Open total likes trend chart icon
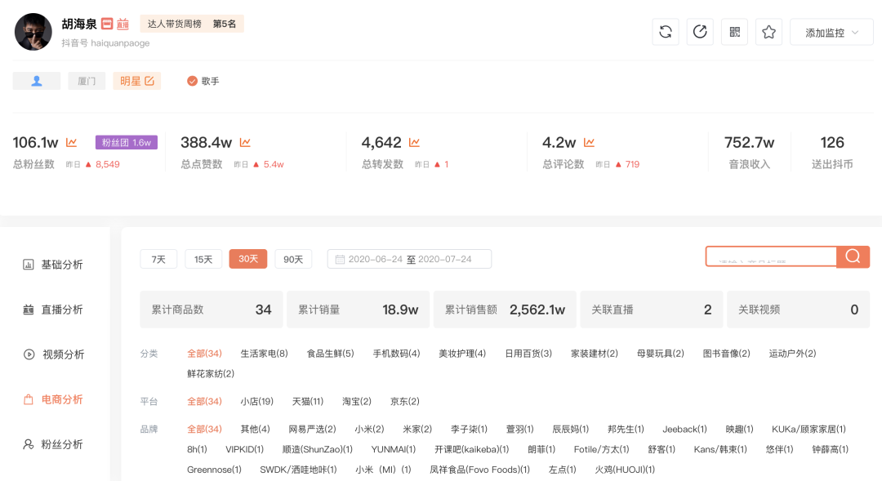Viewport: 882px width, 481px height. pyautogui.click(x=245, y=142)
